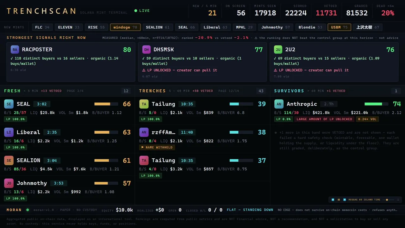Open the DHSMSK signal card title
The height and width of the screenshot is (228, 405).
pos(164,49)
